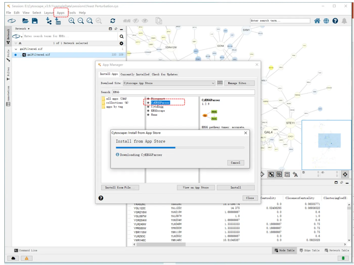Open the Select menu
354x265 pixels.
[37, 13]
